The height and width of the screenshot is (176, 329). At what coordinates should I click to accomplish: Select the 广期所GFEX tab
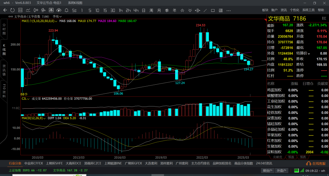(x=133, y=164)
